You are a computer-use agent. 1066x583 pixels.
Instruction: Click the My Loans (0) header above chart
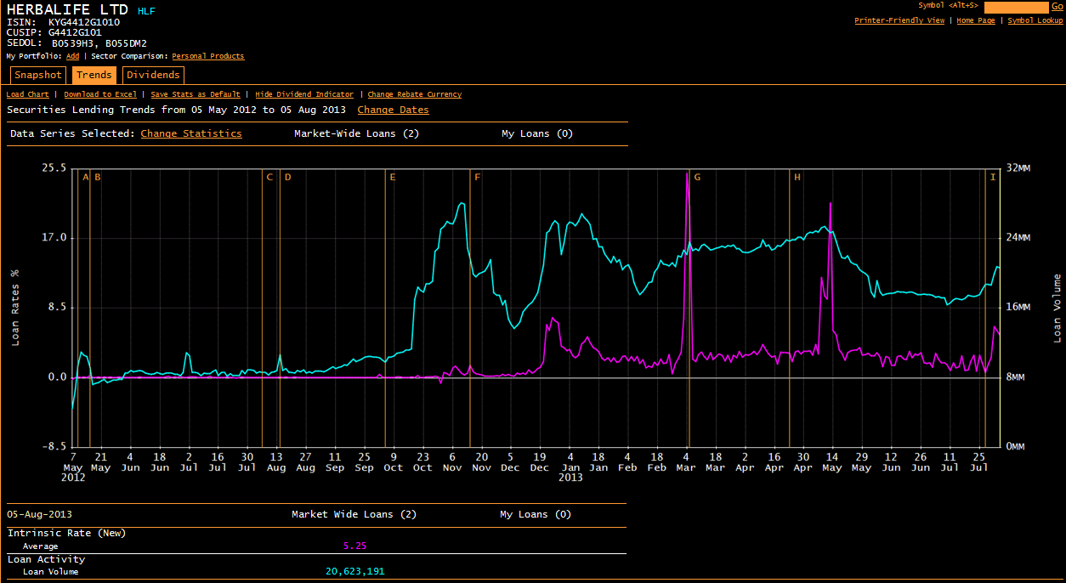click(x=537, y=133)
